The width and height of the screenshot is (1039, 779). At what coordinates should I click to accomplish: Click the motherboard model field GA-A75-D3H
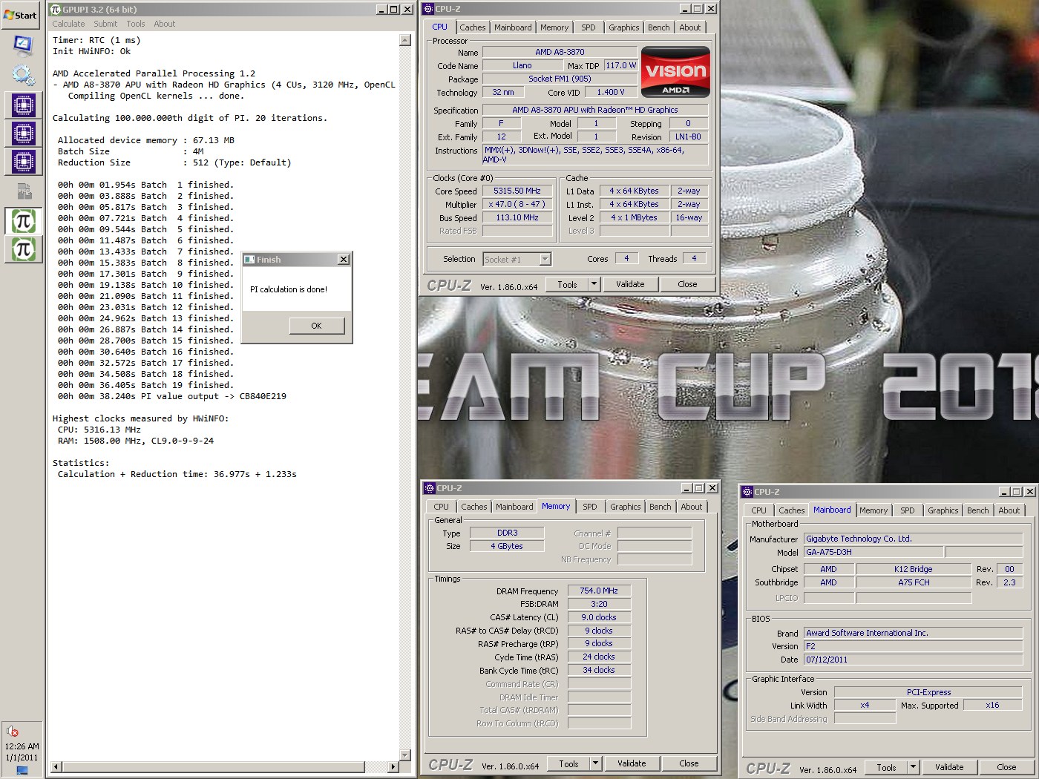[874, 552]
